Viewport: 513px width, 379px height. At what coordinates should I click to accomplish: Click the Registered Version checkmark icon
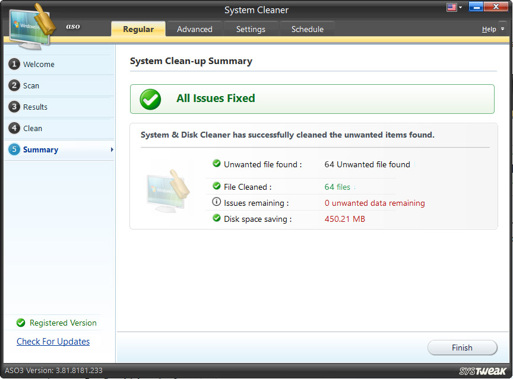pos(20,323)
